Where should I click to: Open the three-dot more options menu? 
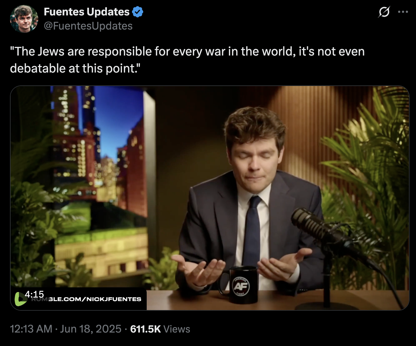(403, 12)
